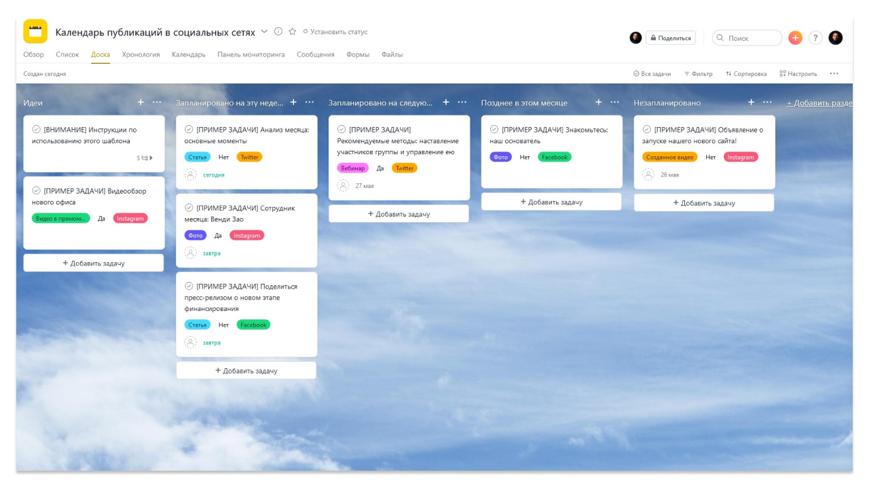Click assignee icon on Сотрудник месяца card
The image size is (869, 489).
[x=191, y=253]
